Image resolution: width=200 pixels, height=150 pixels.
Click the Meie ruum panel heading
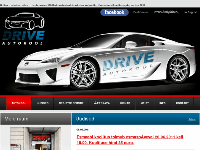(16, 119)
